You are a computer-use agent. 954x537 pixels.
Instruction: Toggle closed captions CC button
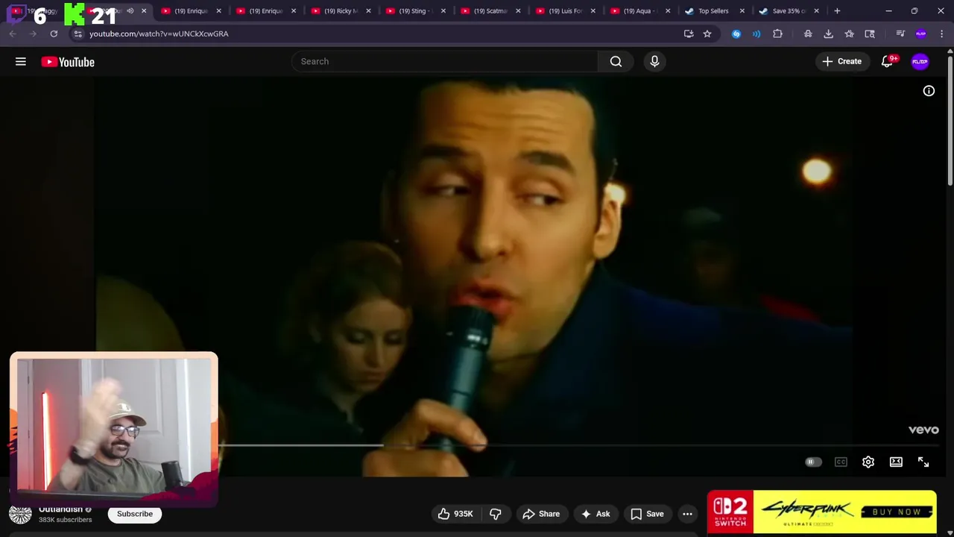click(x=841, y=462)
